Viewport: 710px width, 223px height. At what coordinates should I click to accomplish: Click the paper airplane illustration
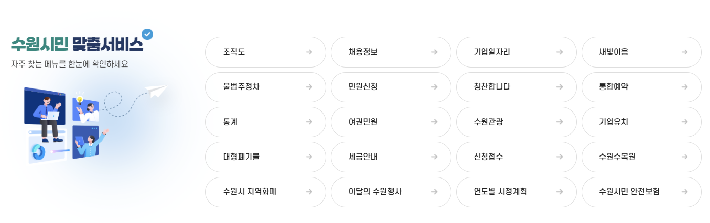(156, 91)
